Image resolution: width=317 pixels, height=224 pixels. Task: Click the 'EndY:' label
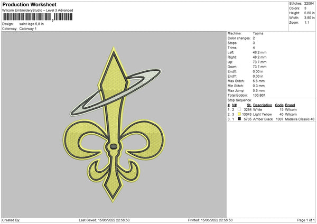click(x=232, y=76)
